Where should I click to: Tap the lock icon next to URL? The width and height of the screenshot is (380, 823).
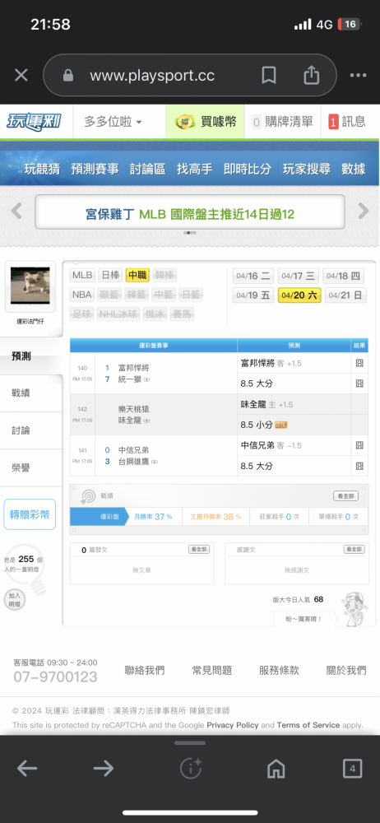pyautogui.click(x=68, y=76)
